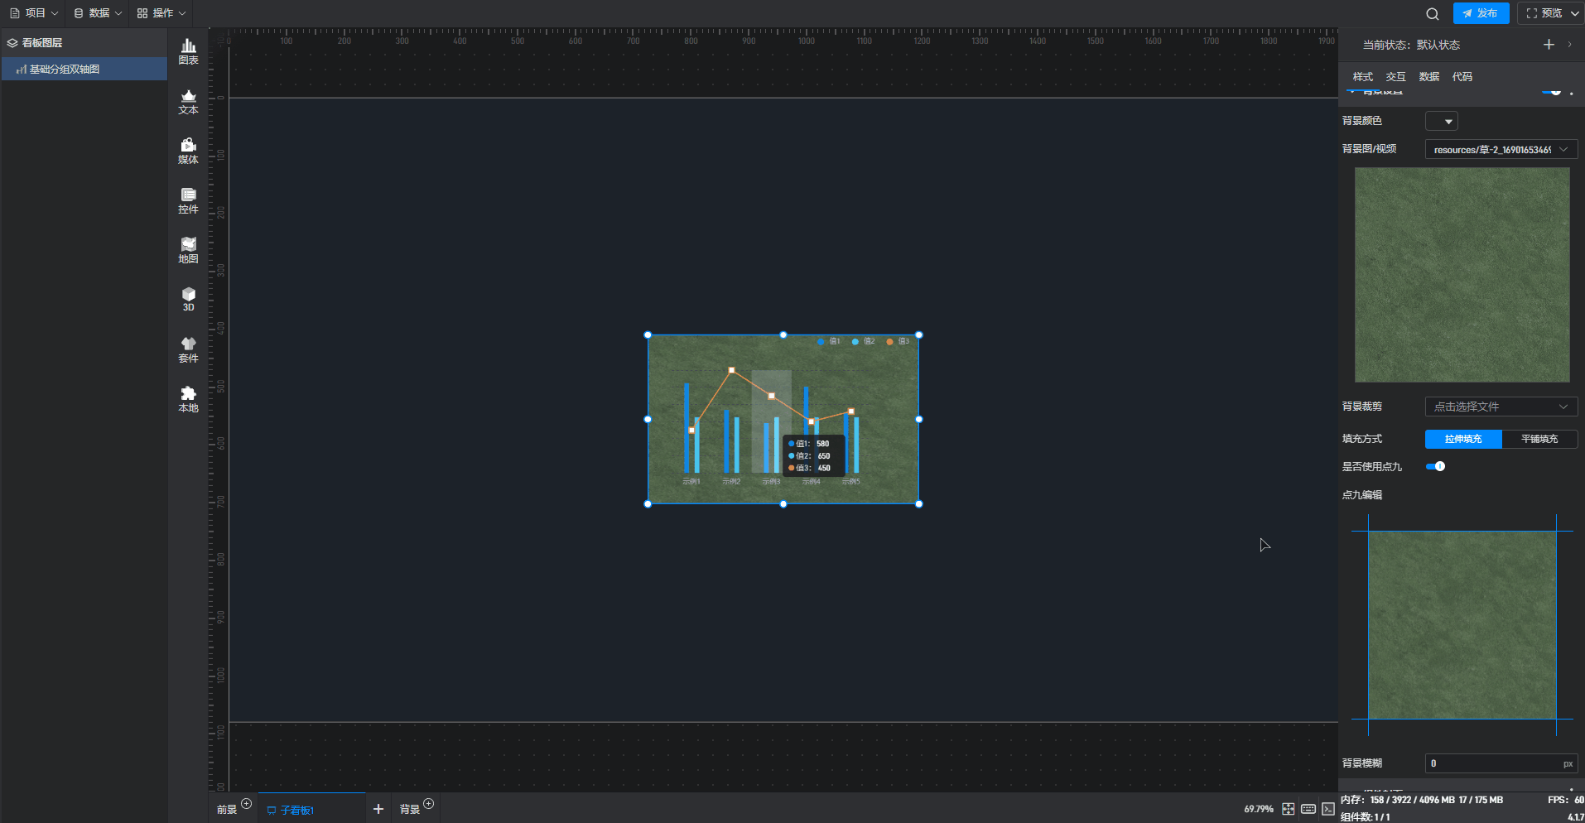
Task: Open the 背景裁剪 file selection dropdown
Action: 1500,407
